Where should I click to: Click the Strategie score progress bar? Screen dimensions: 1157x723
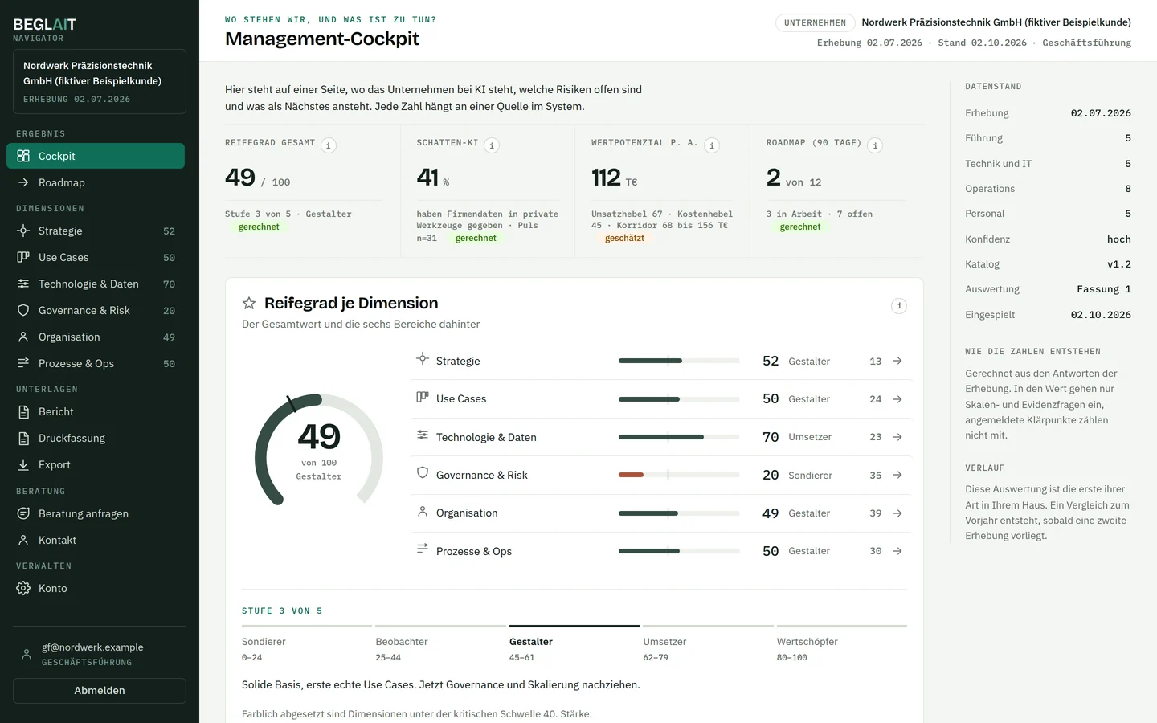pos(679,361)
